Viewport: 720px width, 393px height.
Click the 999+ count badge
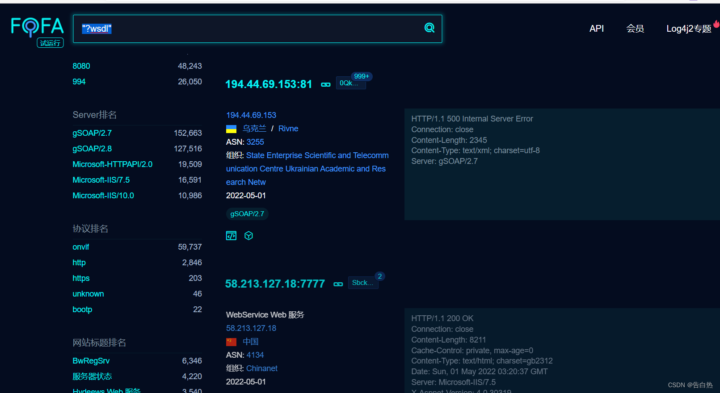click(362, 76)
